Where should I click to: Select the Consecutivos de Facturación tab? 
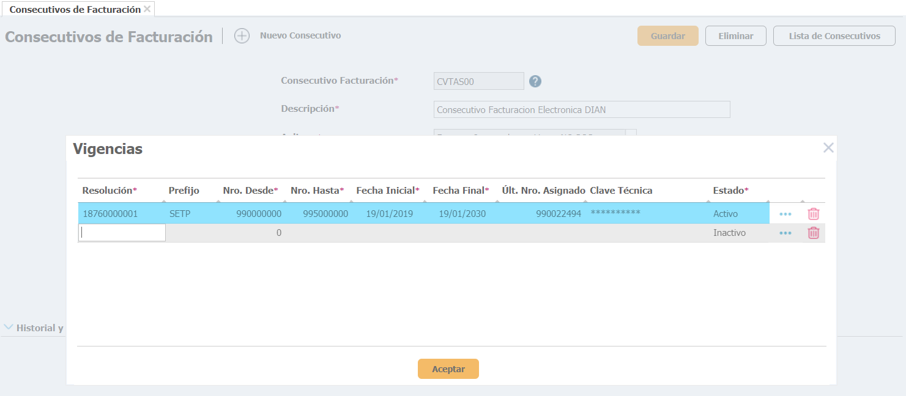tap(75, 10)
